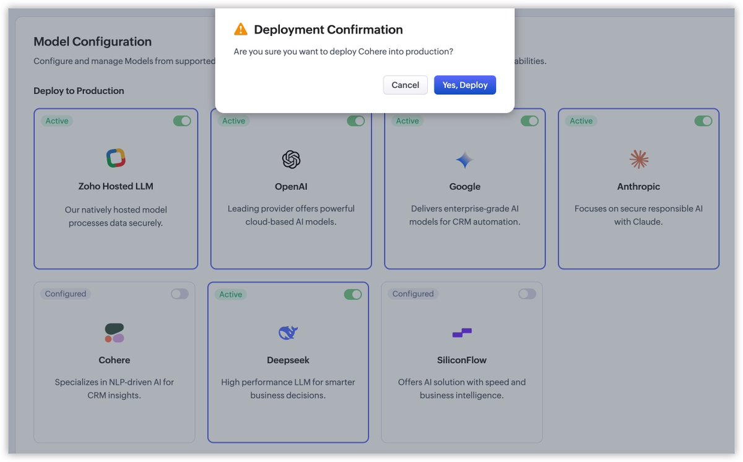Viewport: 743px width, 462px height.
Task: Disable the OpenAI deployment toggle
Action: [x=356, y=121]
